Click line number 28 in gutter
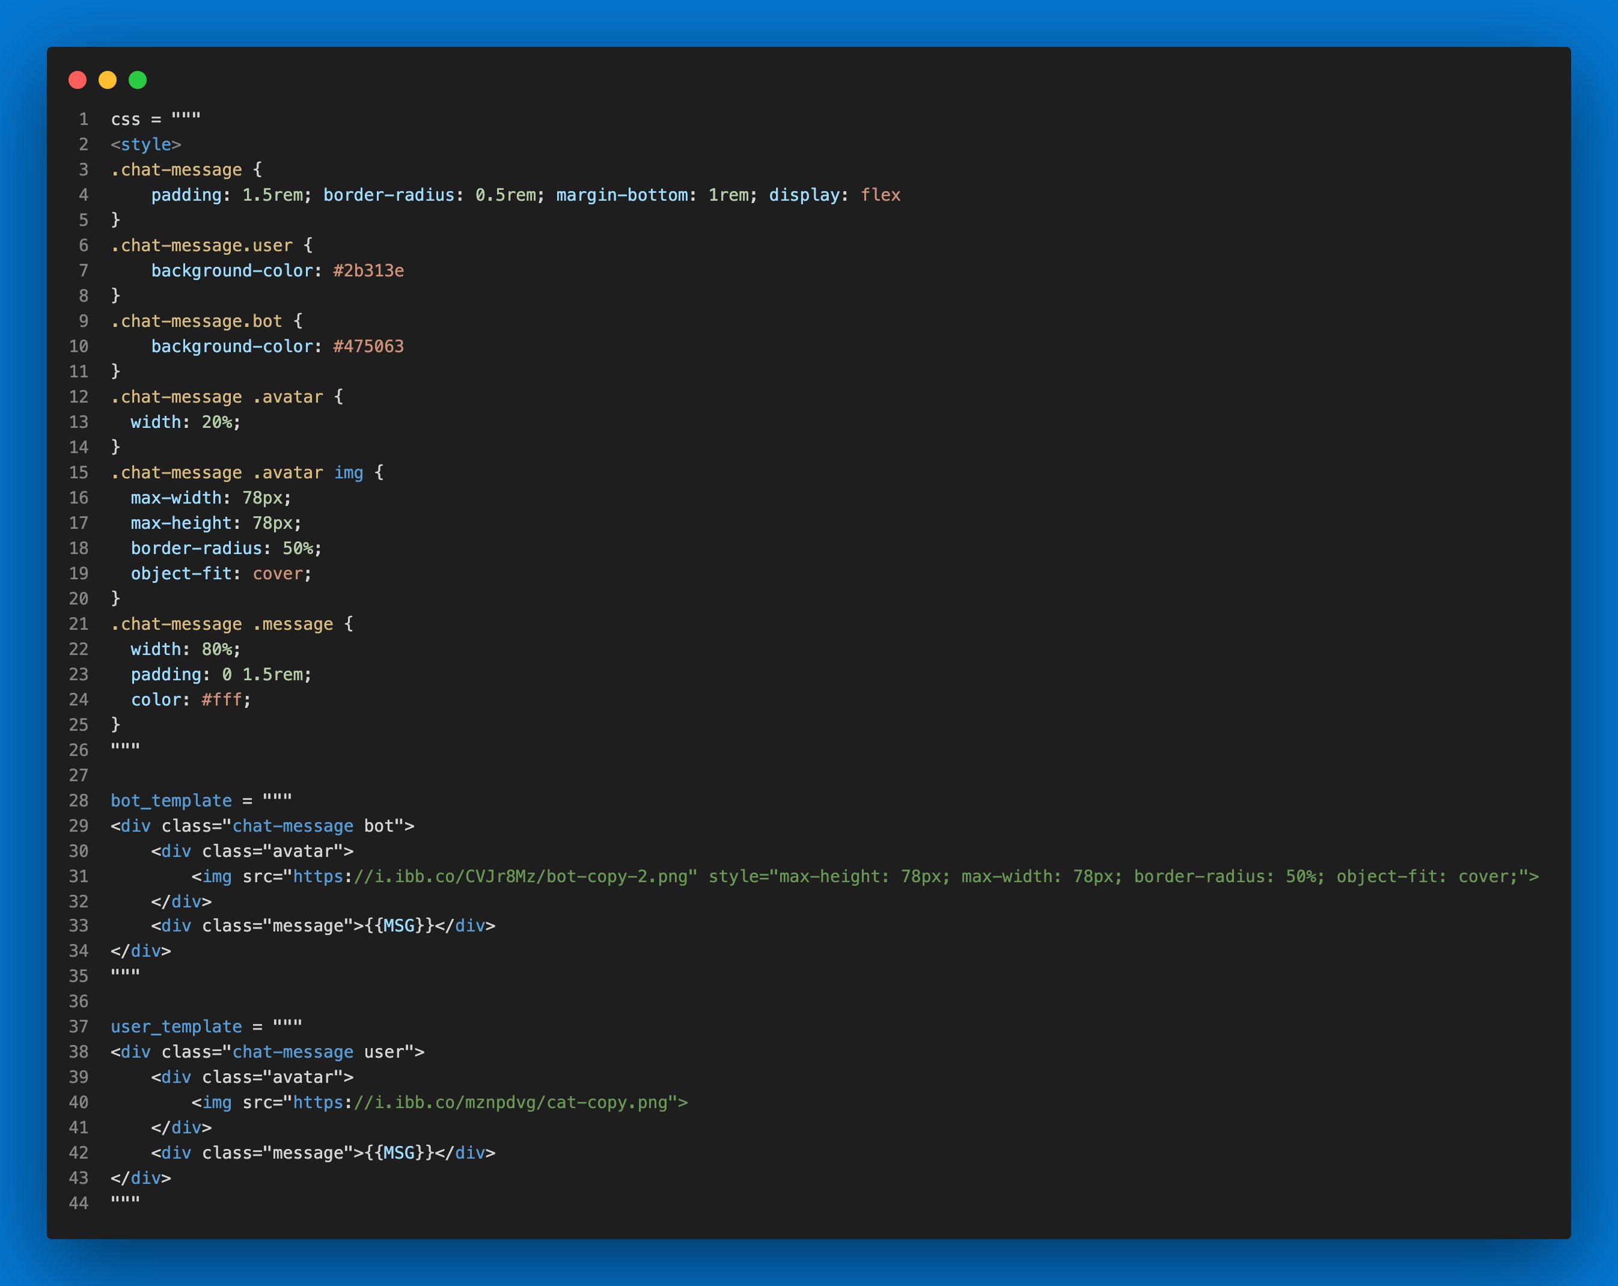Image resolution: width=1618 pixels, height=1286 pixels. click(79, 800)
